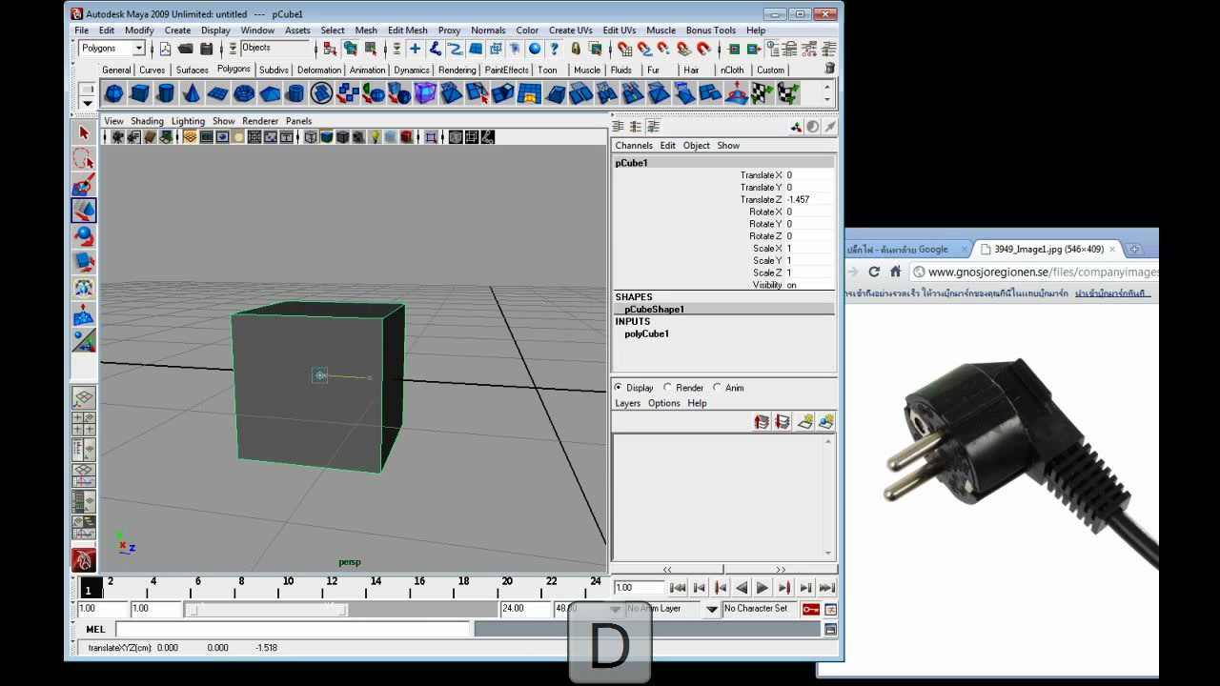1220x686 pixels.
Task: Toggle select by component type icon
Action: 370,49
